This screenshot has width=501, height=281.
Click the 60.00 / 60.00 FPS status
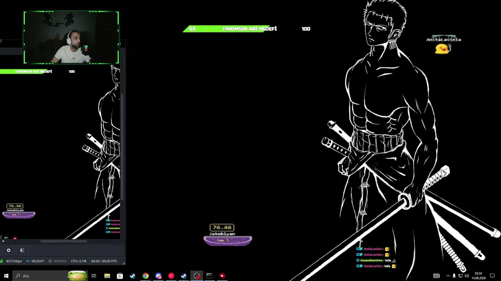click(x=104, y=261)
